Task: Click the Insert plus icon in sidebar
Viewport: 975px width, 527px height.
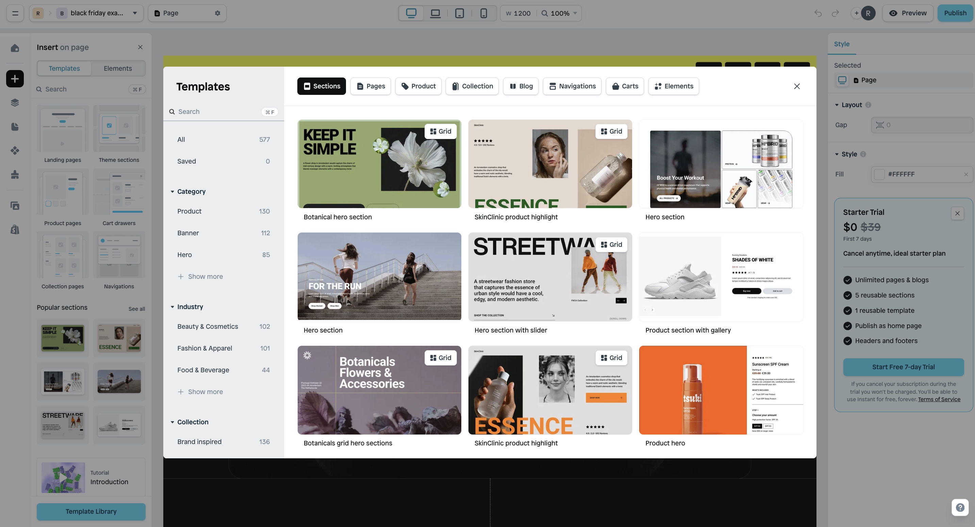Action: [15, 79]
